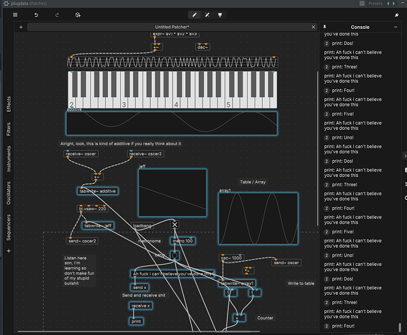Screen dimensions: 407x335
Task: Select the *~ object below osc~
Action: point(248,271)
